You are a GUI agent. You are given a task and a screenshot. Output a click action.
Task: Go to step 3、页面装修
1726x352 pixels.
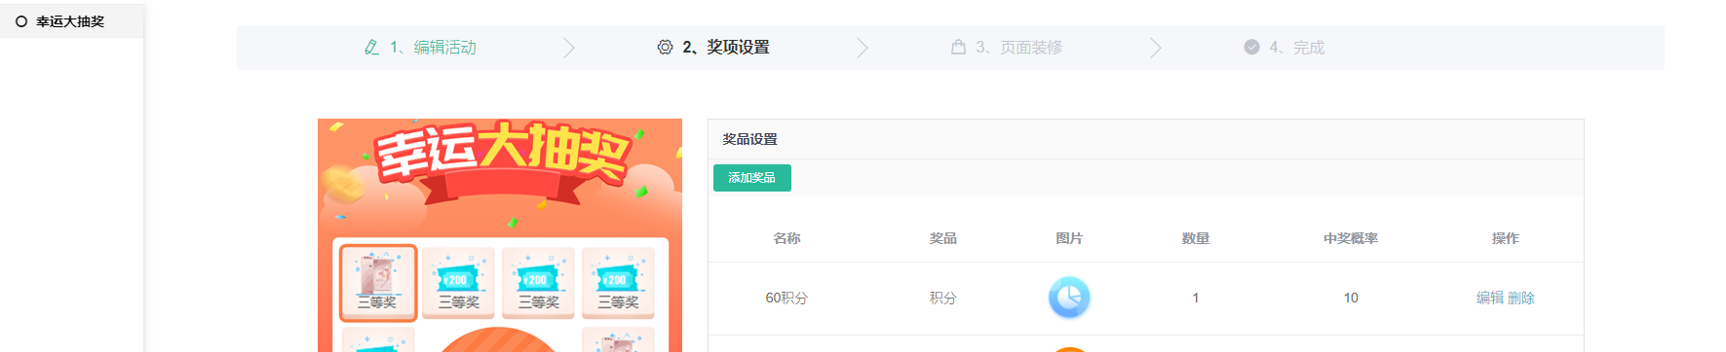[x=1018, y=48]
